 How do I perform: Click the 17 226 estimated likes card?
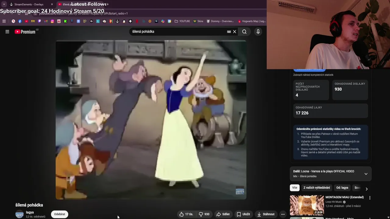(x=331, y=111)
